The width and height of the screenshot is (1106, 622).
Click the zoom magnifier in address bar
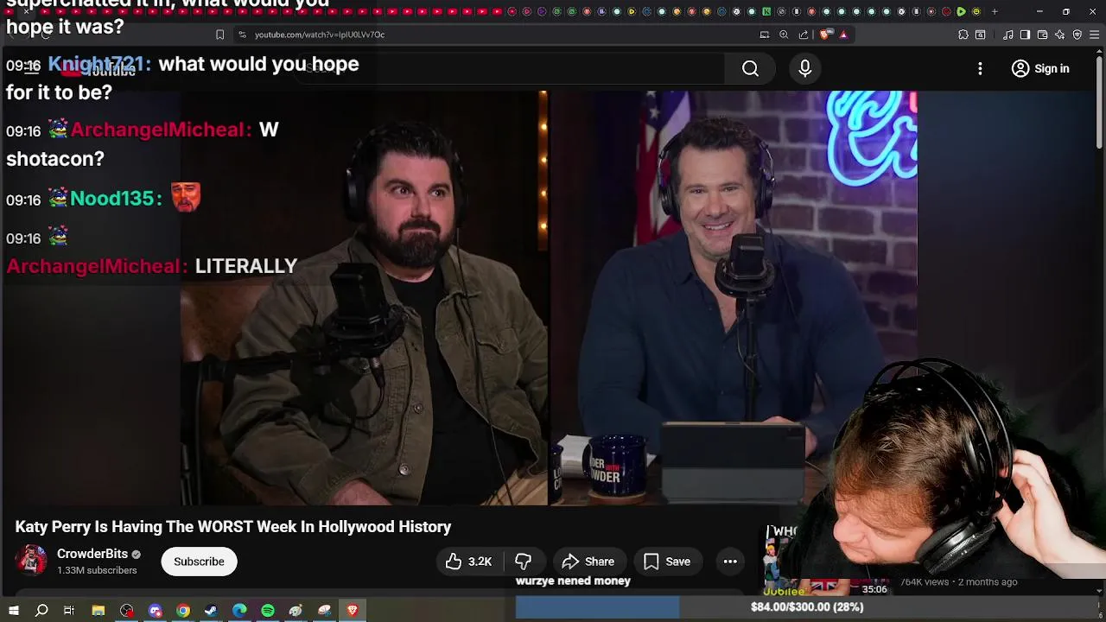(x=784, y=35)
